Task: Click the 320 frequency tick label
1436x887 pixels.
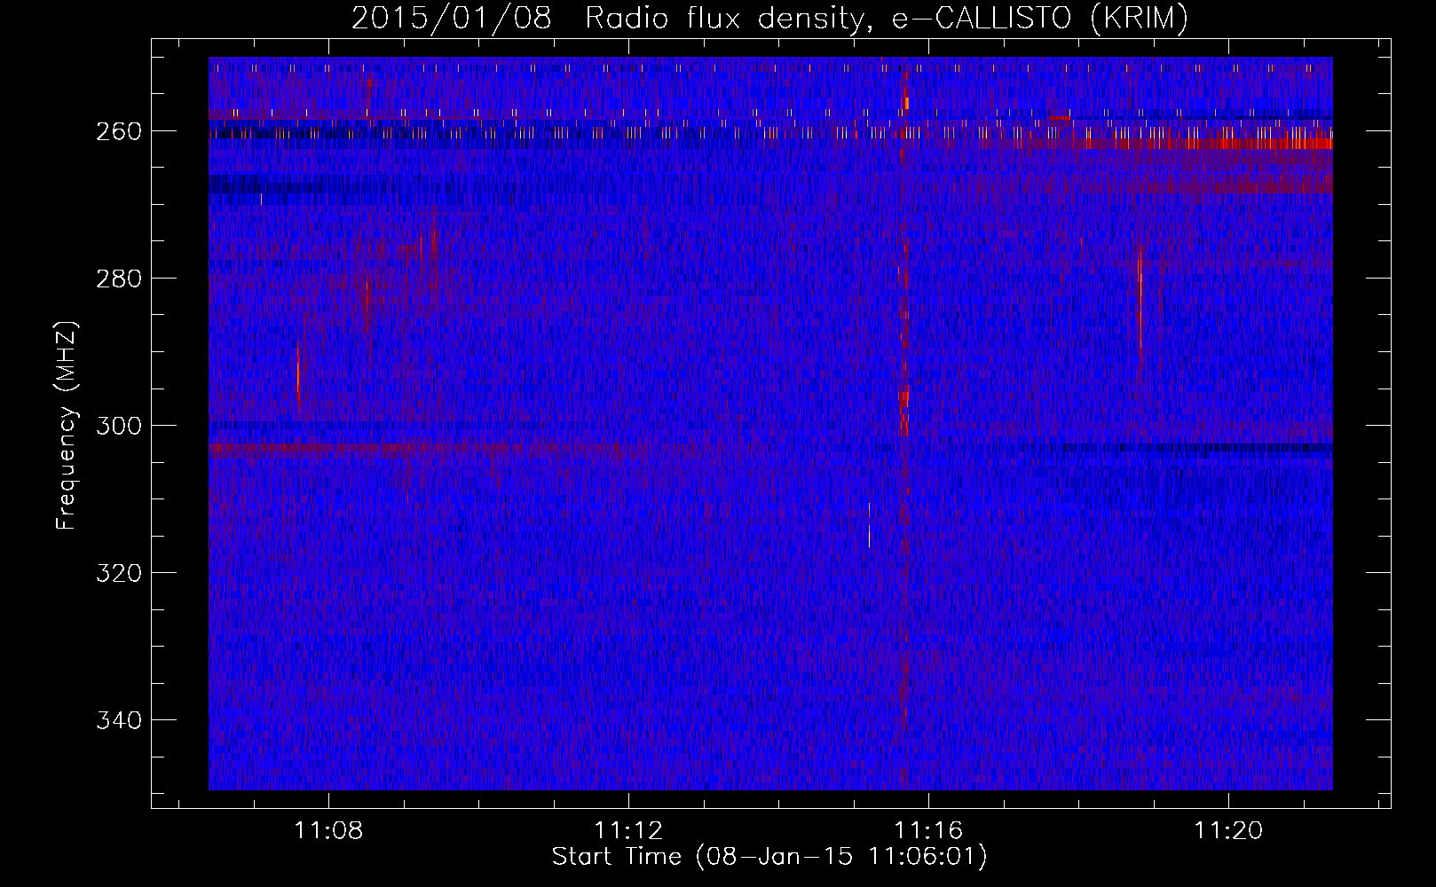Action: point(119,573)
